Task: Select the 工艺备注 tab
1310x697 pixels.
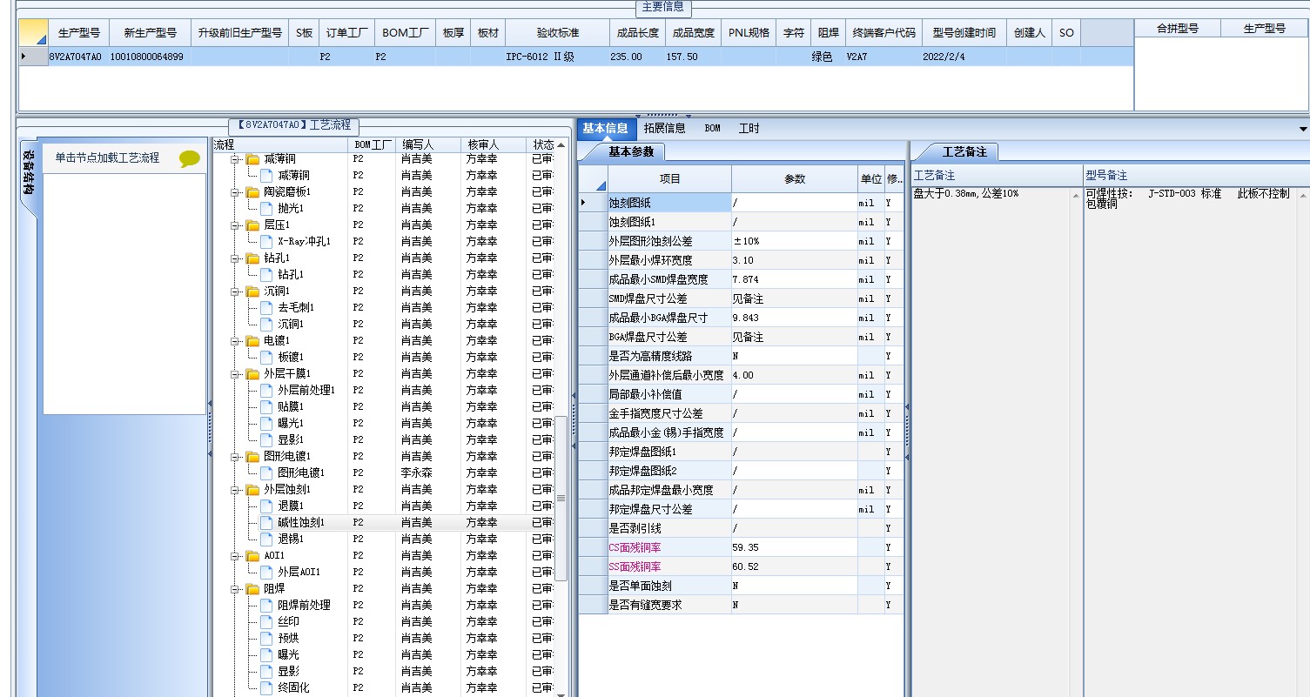Action: (964, 151)
